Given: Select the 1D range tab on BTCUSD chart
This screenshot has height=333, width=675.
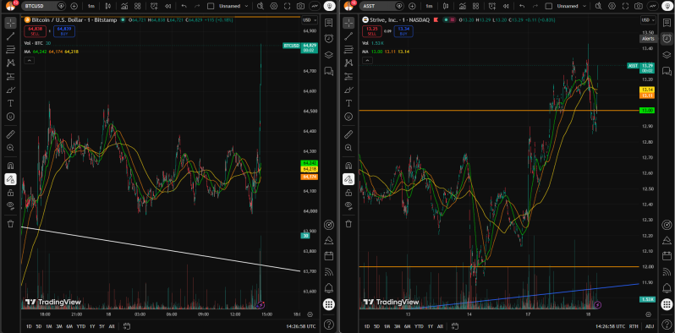Looking at the screenshot, I should pos(29,326).
